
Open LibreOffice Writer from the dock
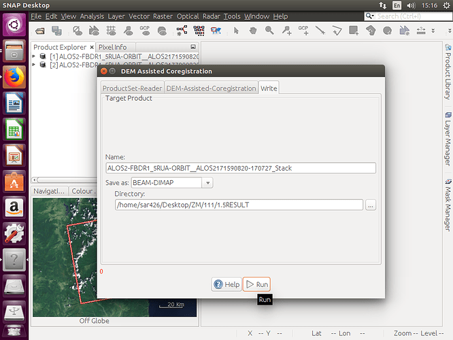[14, 103]
